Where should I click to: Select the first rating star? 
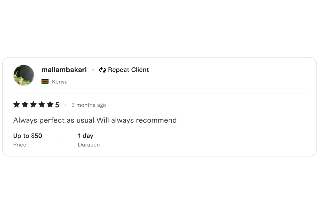[16, 105]
